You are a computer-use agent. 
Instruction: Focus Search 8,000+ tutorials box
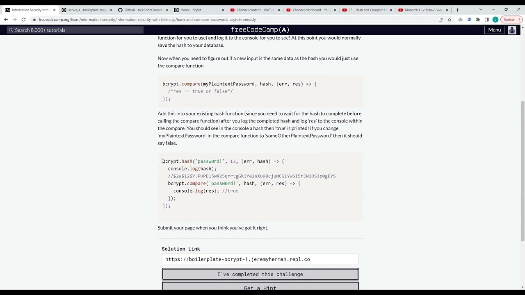[x=75, y=30]
